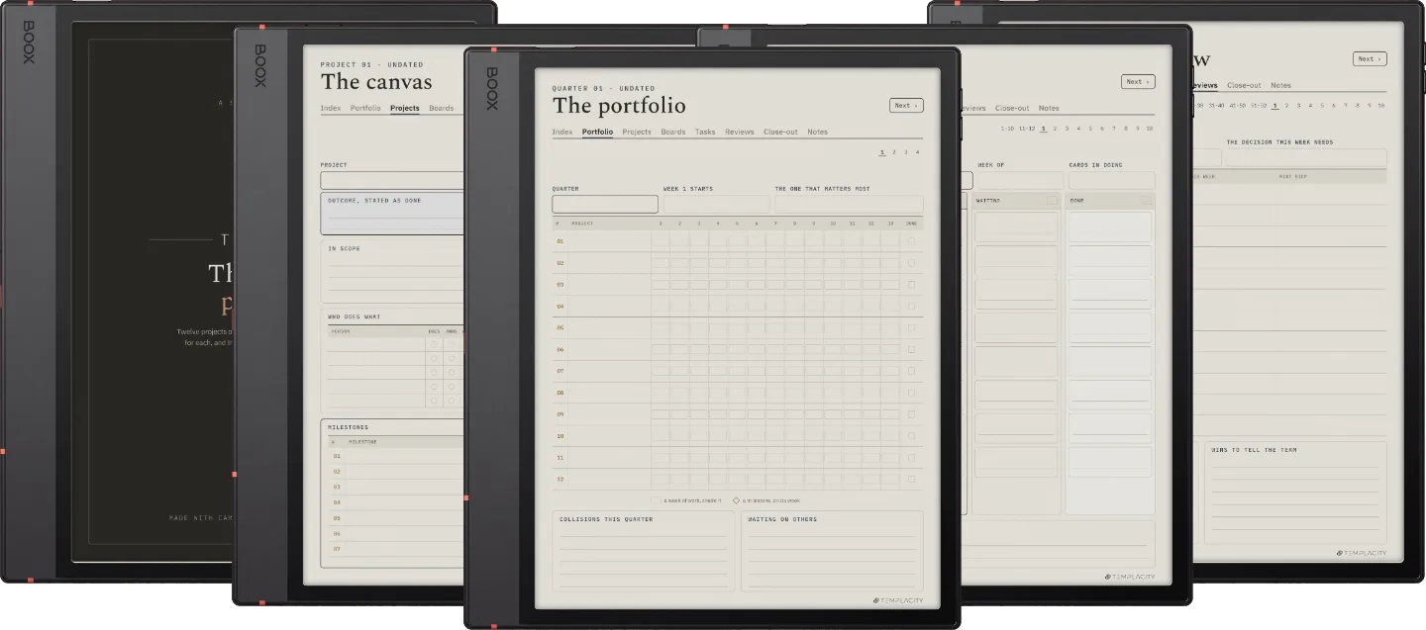The image size is (1426, 630).
Task: Tick the Done checkbox for project 06
Action: [x=912, y=349]
